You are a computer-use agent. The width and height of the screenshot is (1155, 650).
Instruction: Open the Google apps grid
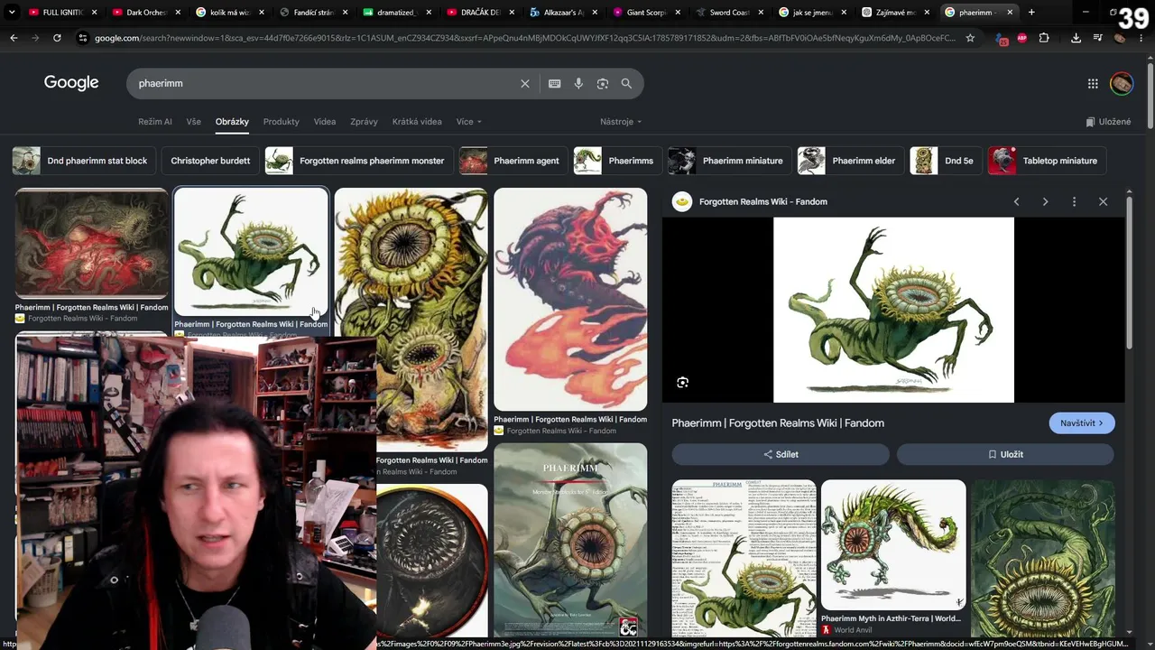[x=1093, y=83]
